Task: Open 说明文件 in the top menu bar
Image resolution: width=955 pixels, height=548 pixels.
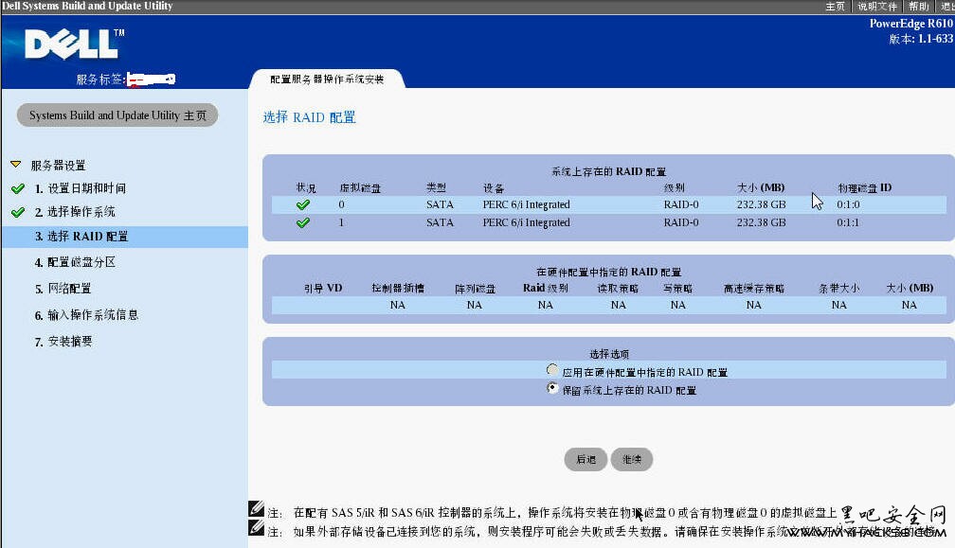Action: [x=876, y=7]
